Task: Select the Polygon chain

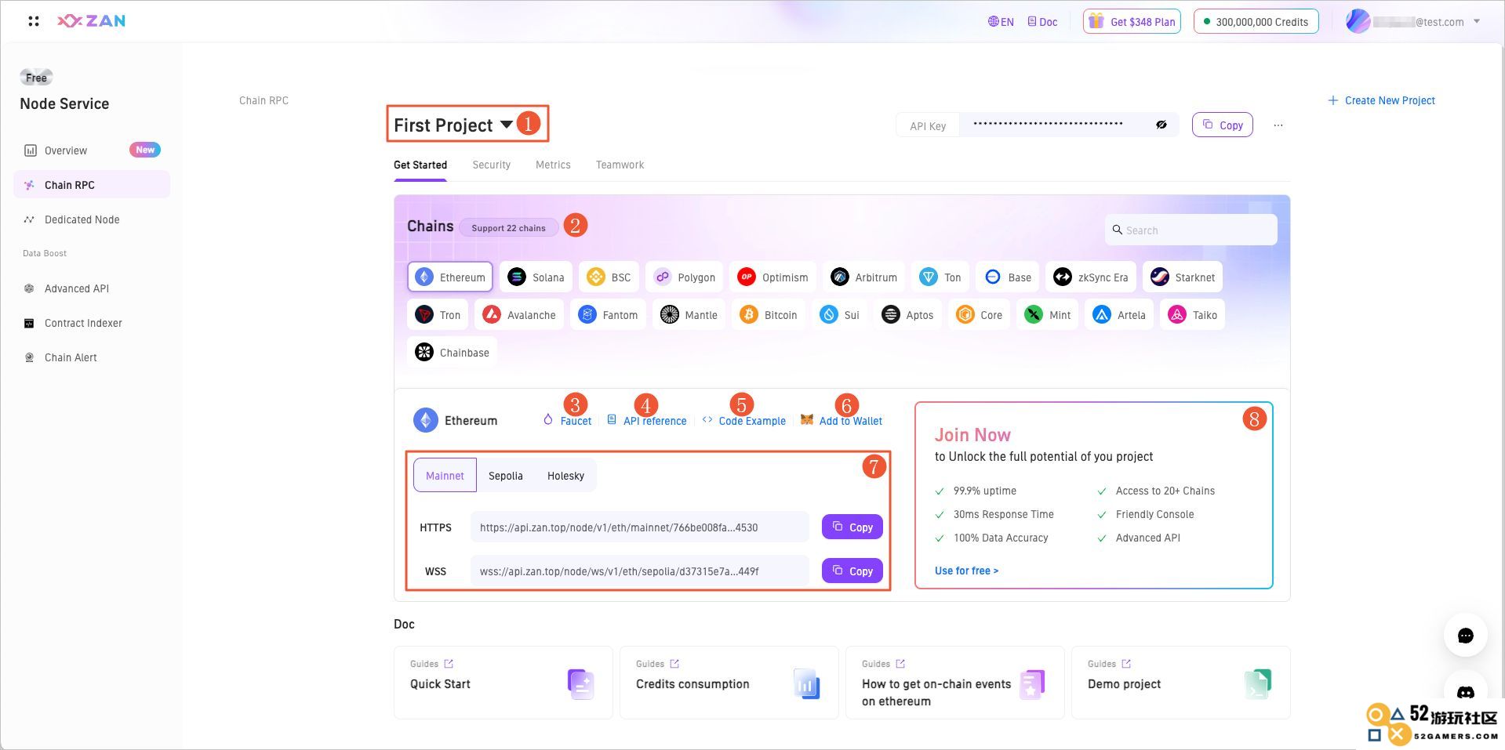Action: click(685, 277)
